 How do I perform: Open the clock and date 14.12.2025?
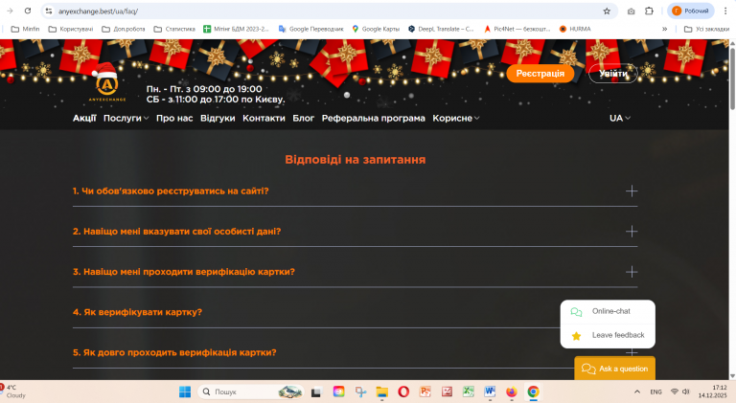pyautogui.click(x=713, y=392)
